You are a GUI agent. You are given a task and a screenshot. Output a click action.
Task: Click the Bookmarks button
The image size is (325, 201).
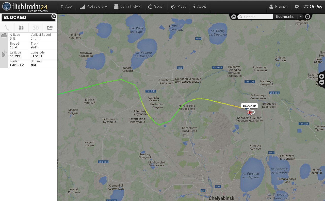point(285,17)
